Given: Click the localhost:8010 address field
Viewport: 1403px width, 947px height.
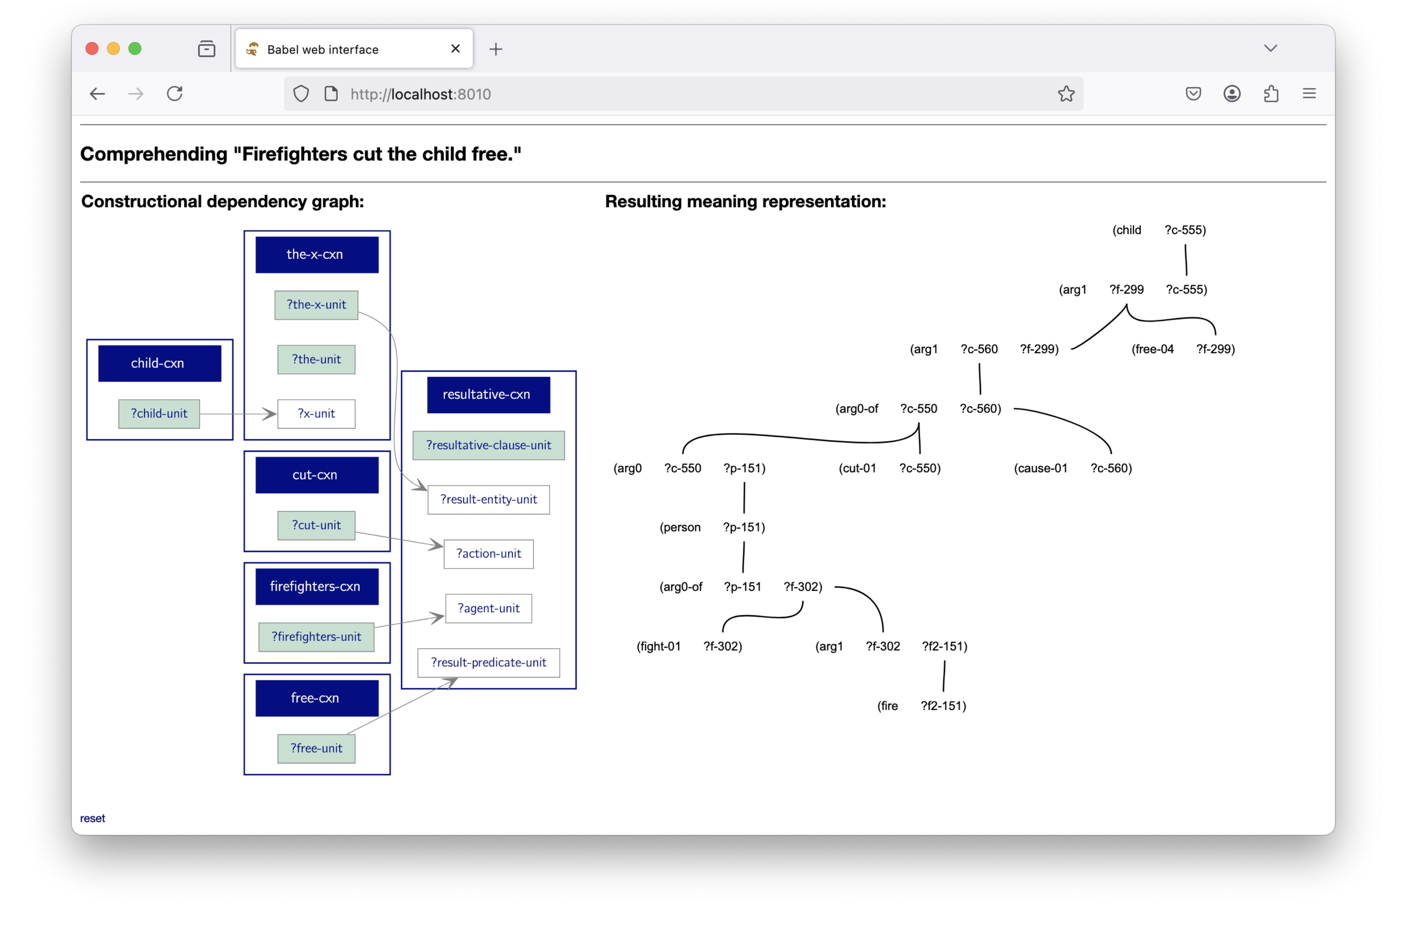Looking at the screenshot, I should point(664,94).
